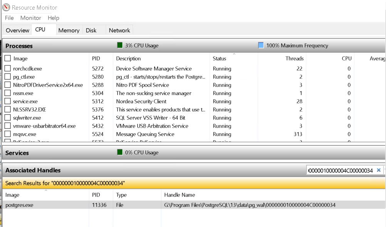Image resolution: width=386 pixels, height=227 pixels.
Task: Switch to the Memory tab
Action: [x=69, y=30]
